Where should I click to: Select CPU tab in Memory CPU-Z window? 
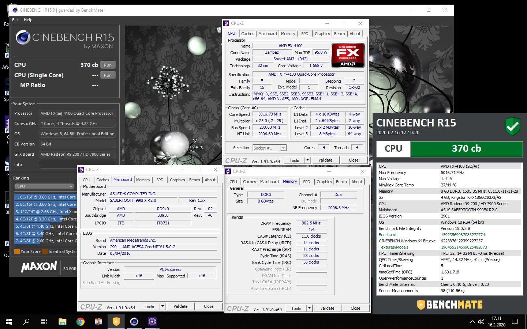click(x=233, y=182)
